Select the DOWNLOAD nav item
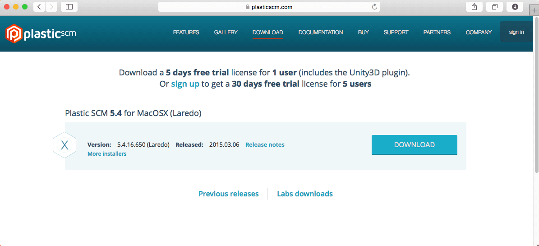 (x=268, y=32)
